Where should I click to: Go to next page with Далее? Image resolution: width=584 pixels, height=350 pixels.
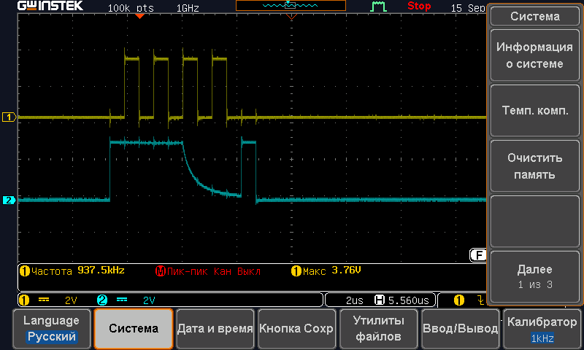click(535, 277)
